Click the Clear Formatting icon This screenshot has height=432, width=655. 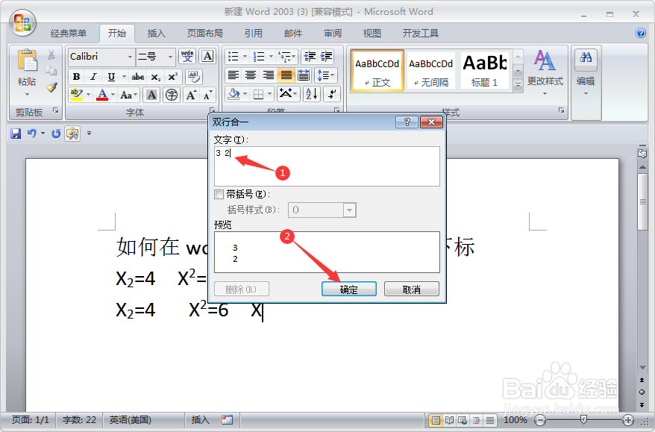193,77
